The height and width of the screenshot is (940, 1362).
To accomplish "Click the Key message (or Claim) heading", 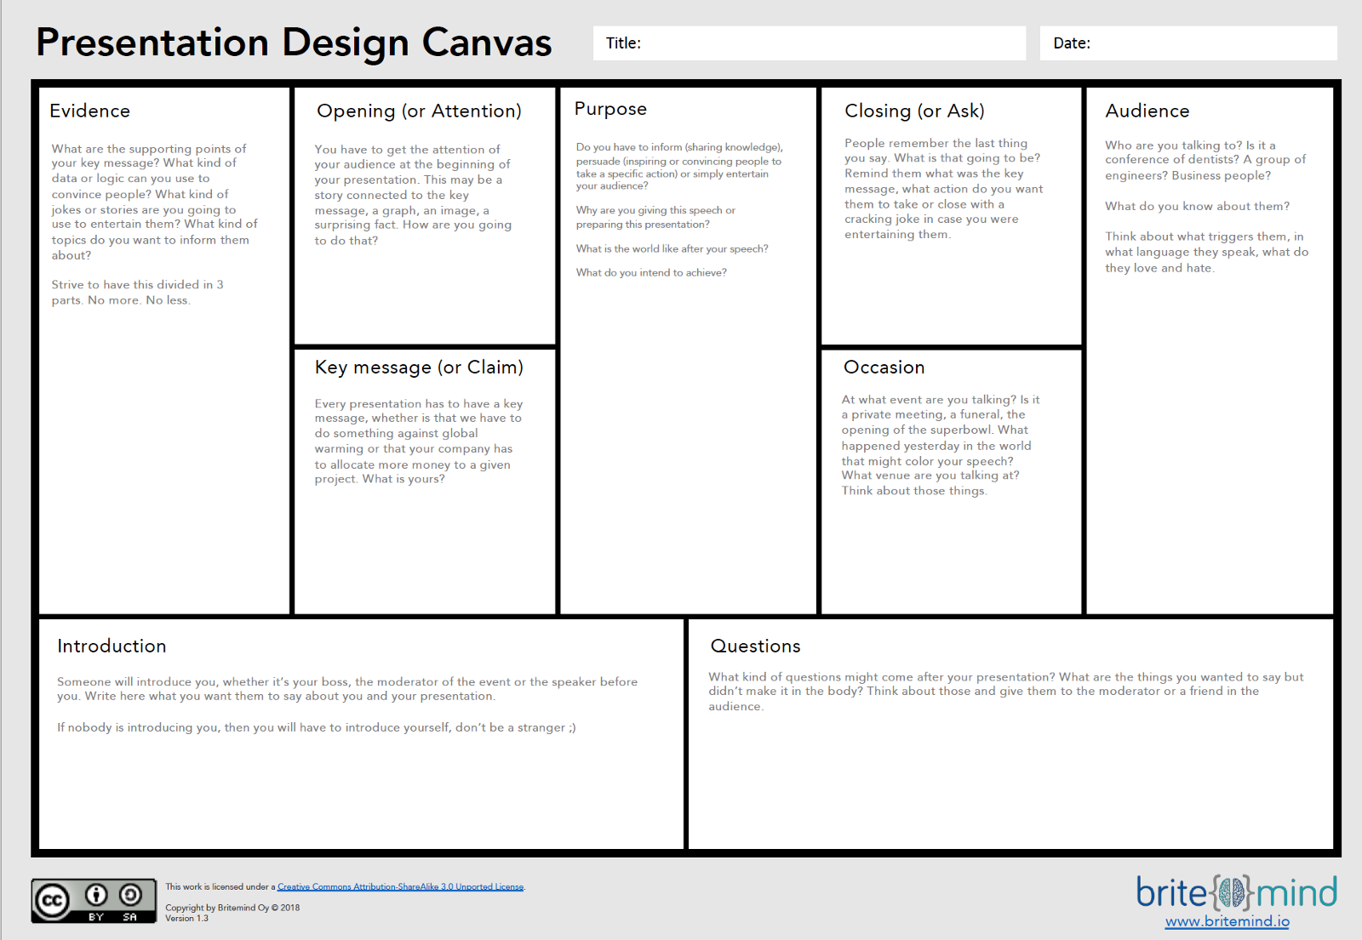I will [x=419, y=367].
